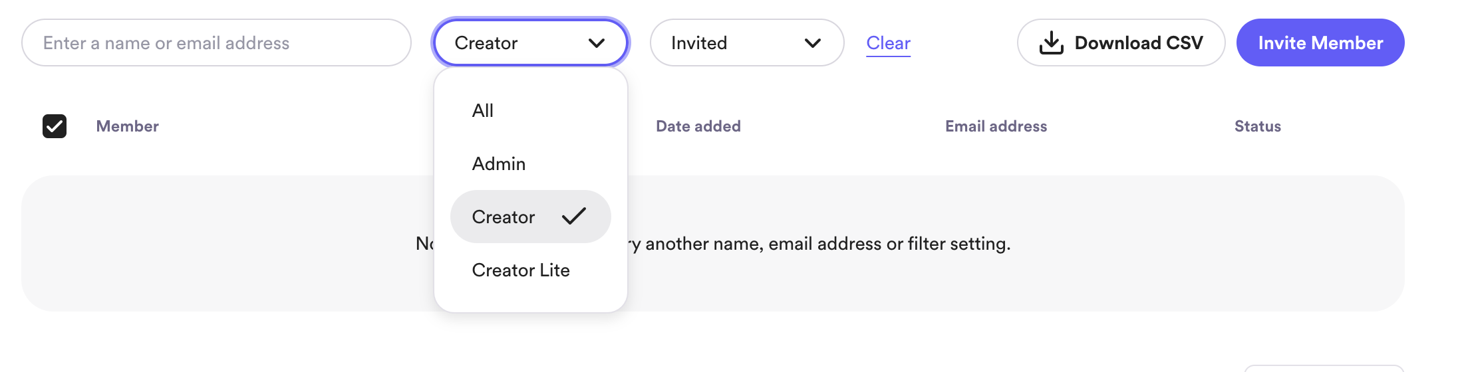Click the checkmark icon next to Creator option
1458x372 pixels.
tap(573, 217)
